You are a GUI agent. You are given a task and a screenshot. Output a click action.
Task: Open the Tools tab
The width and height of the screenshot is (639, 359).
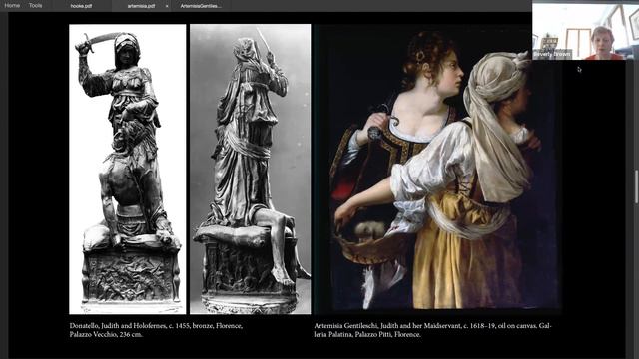[x=36, y=5]
